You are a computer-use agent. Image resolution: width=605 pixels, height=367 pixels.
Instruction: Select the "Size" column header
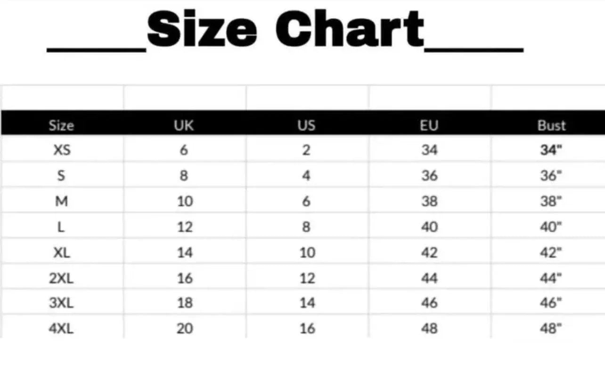[x=61, y=125]
